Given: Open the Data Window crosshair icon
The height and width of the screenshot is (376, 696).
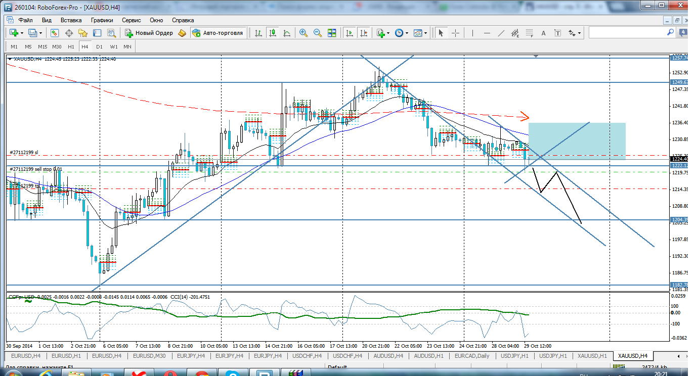Looking at the screenshot, I should point(69,33).
